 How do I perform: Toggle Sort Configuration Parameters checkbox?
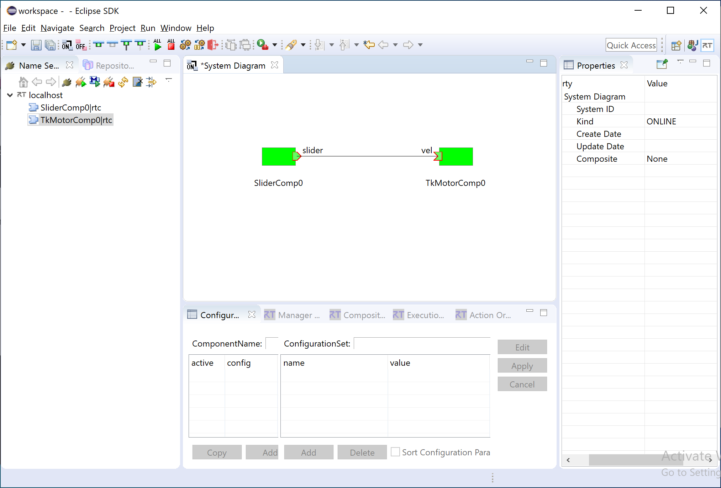(395, 452)
